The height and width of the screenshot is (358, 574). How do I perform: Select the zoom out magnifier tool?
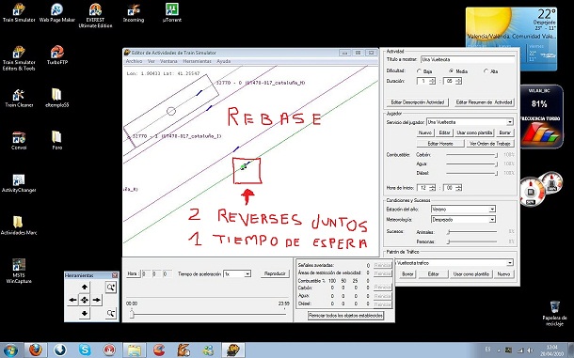point(110,313)
